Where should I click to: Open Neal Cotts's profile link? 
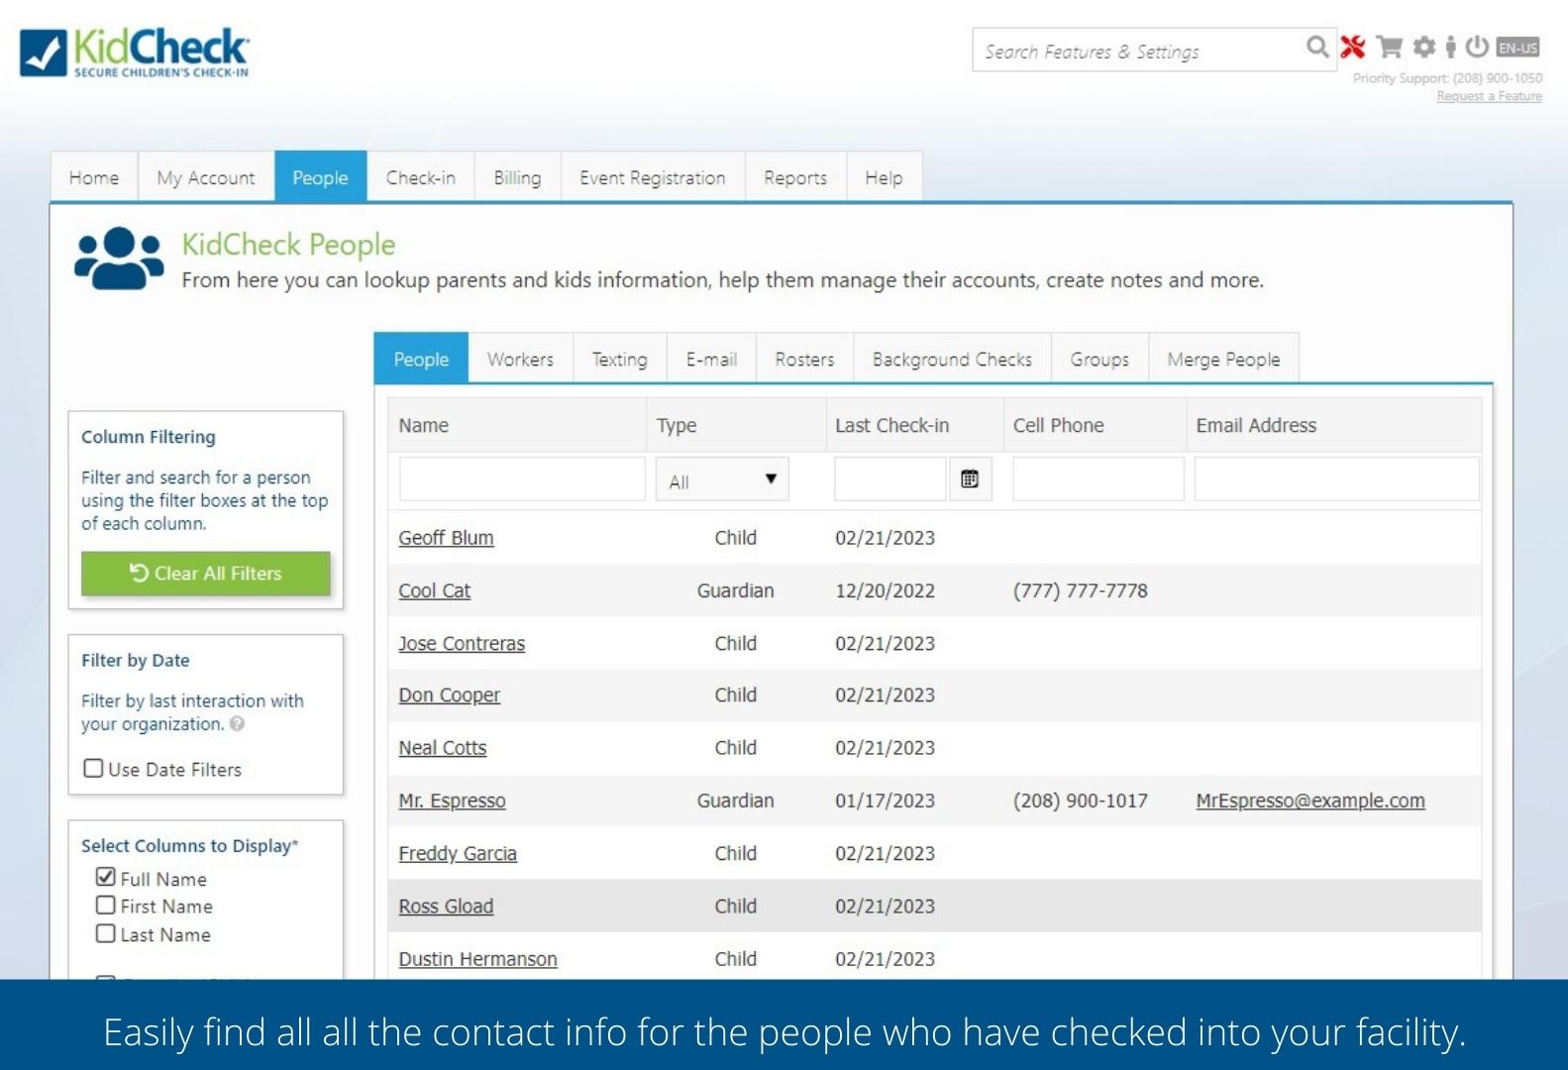click(442, 748)
